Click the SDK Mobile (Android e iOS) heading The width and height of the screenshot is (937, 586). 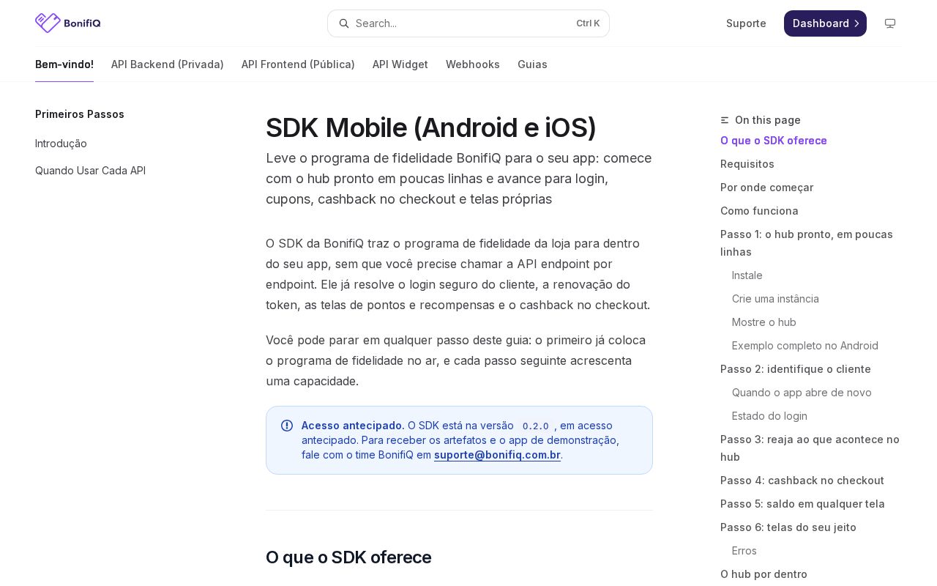coord(431,127)
